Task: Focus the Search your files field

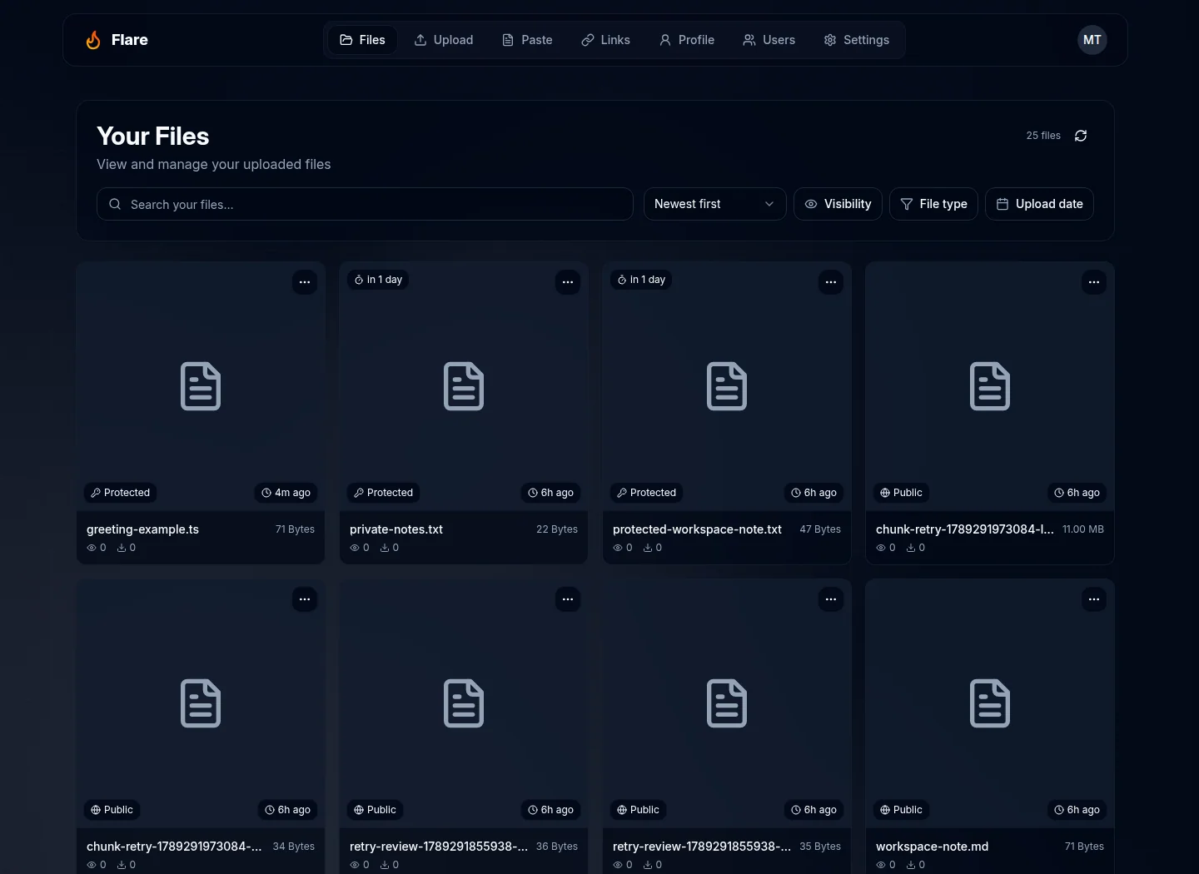Action: 365,204
